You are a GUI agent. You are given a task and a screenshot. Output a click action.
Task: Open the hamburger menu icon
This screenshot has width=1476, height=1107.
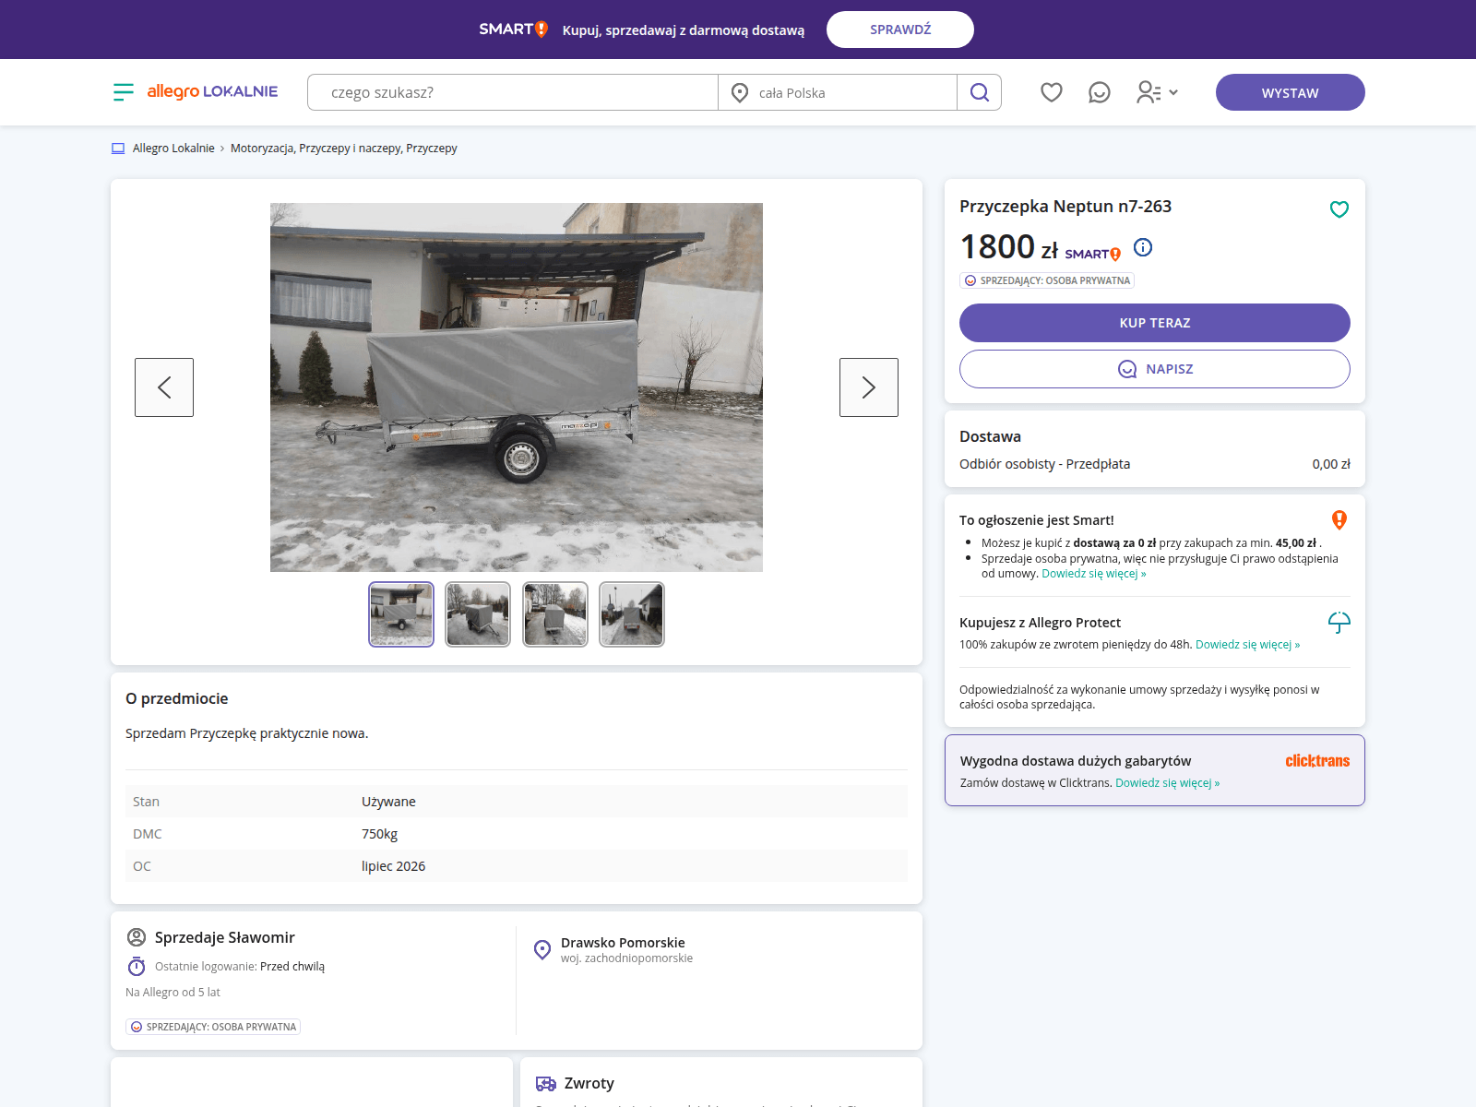coord(123,92)
